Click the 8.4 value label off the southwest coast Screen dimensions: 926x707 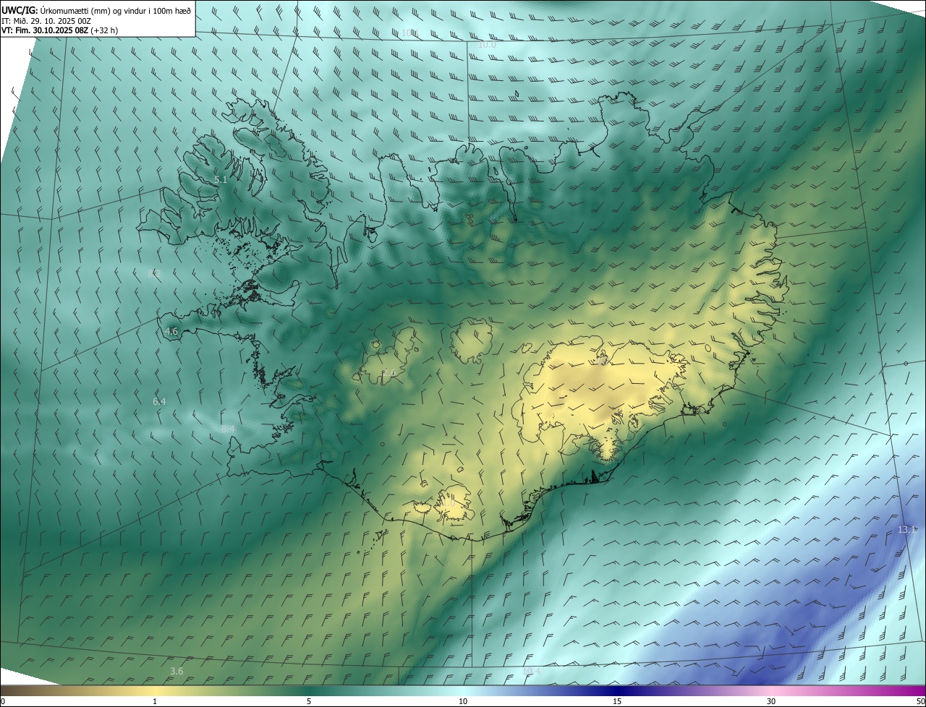(228, 429)
